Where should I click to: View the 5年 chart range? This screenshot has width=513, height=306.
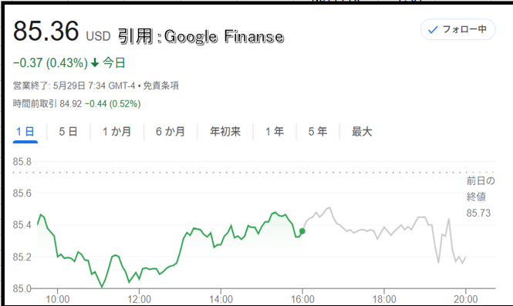tap(318, 132)
